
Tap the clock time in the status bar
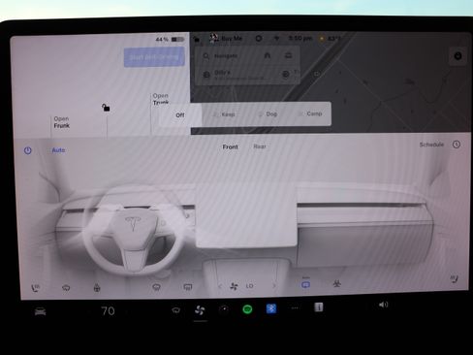tap(300, 38)
